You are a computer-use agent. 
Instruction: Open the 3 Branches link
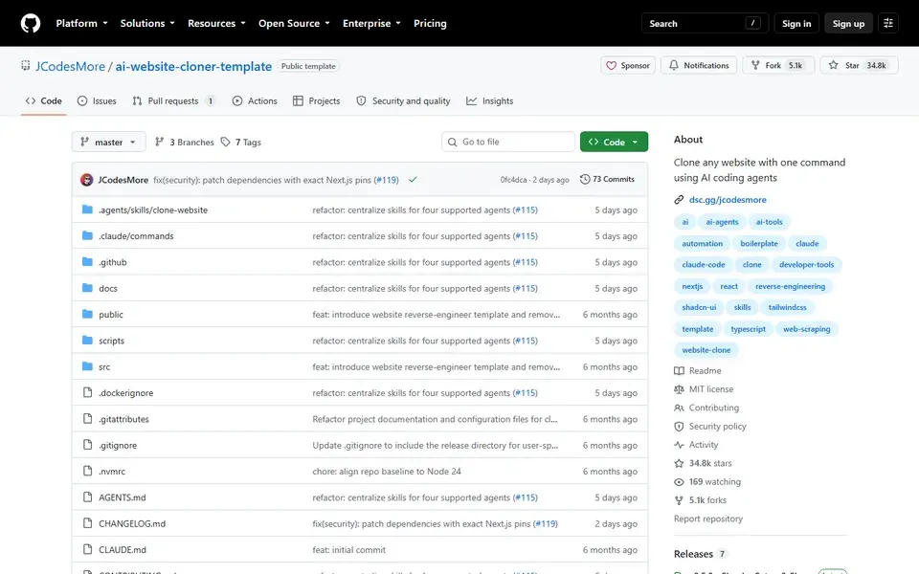[x=185, y=143]
